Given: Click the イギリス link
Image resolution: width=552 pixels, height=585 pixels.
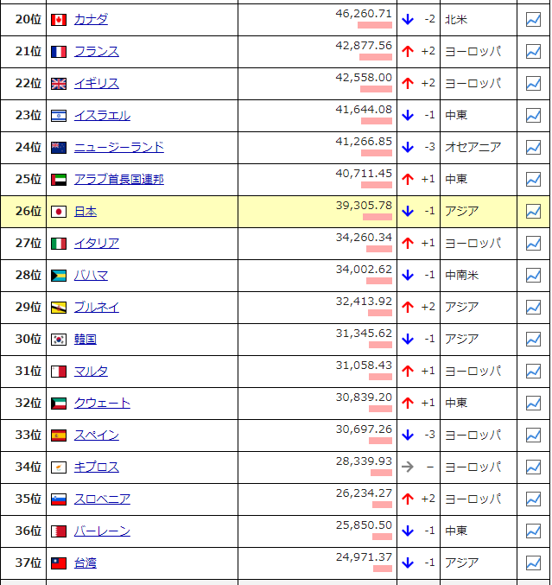Looking at the screenshot, I should 97,84.
